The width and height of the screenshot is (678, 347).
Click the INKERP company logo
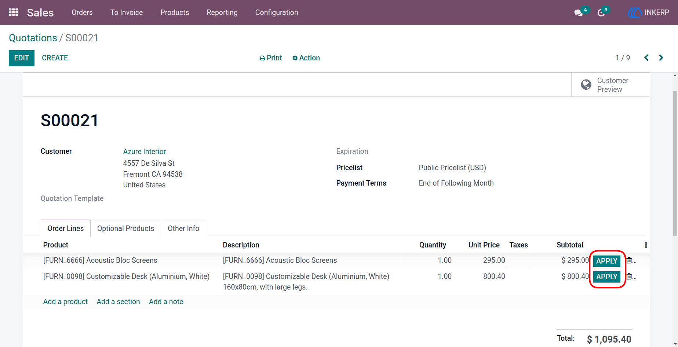pyautogui.click(x=634, y=12)
